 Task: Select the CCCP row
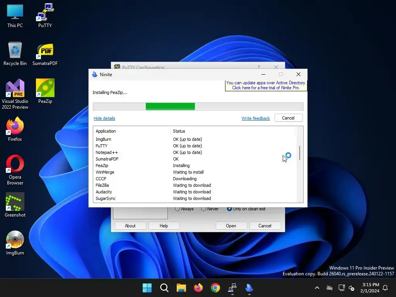tap(195, 179)
